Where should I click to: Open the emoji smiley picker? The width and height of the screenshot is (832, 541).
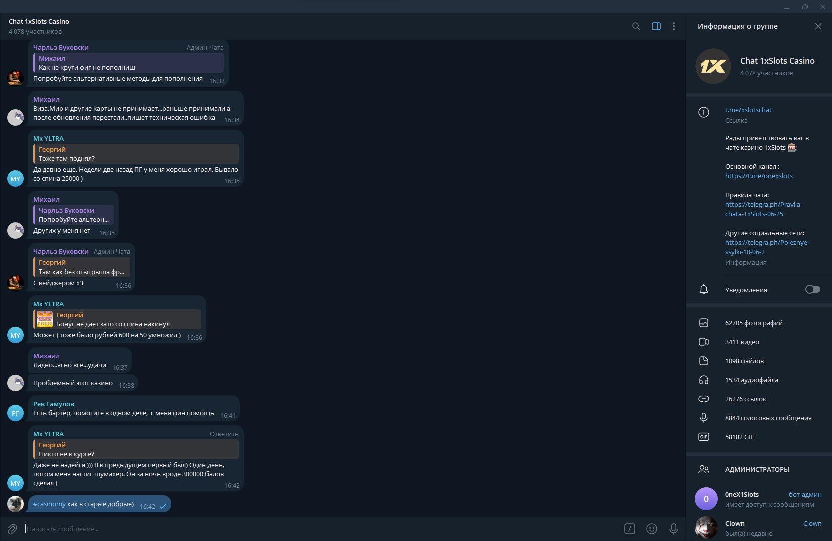point(652,529)
